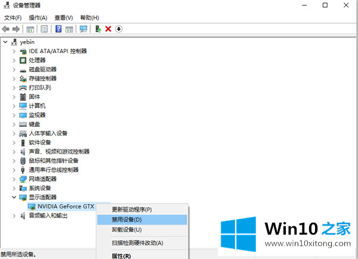This screenshot has height=259, width=358.
Task: Open the 查看(V) menu
Action: tap(64, 18)
